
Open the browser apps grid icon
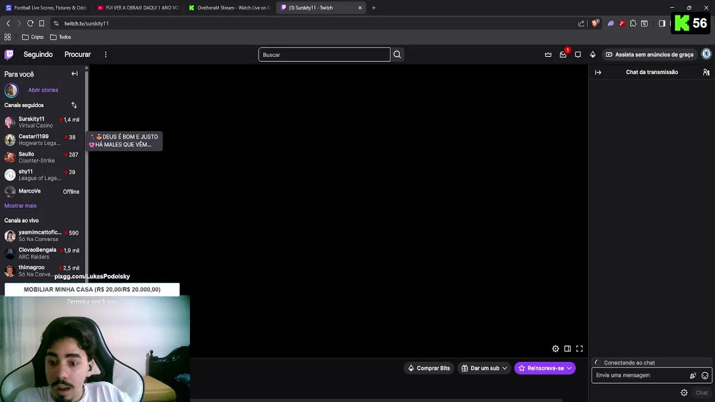7,37
